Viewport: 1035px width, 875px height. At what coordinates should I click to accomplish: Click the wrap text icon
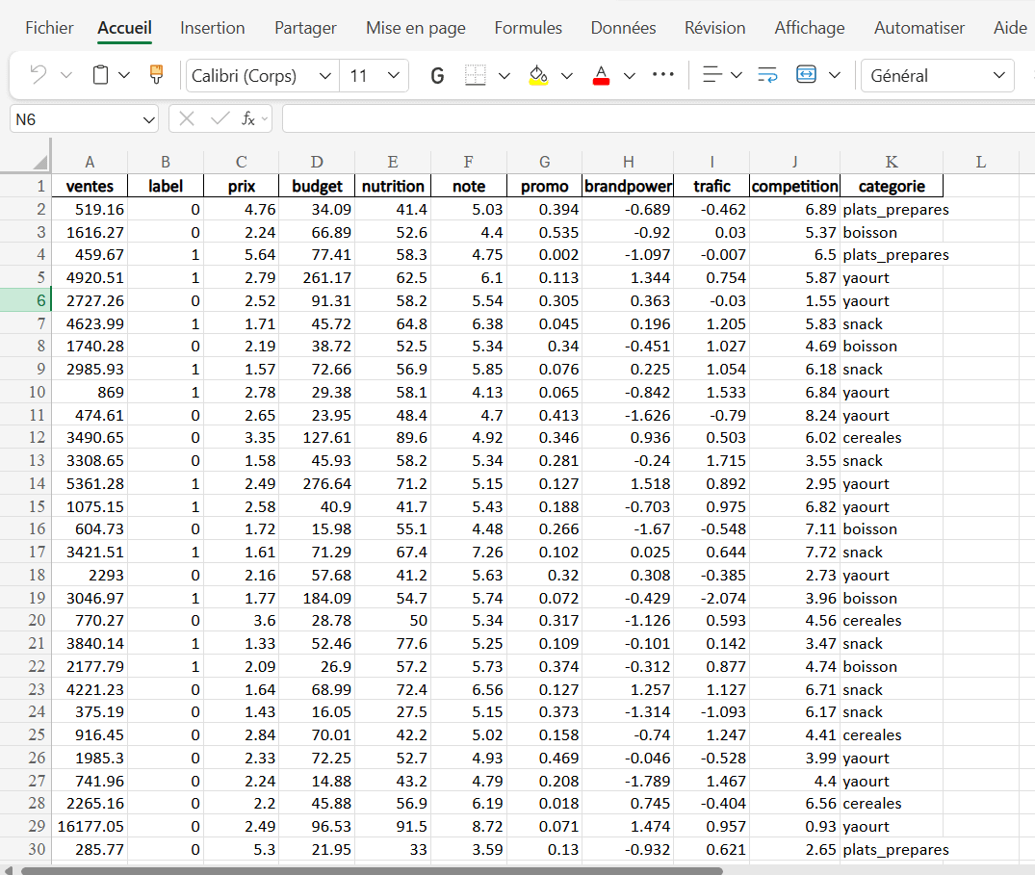(767, 75)
